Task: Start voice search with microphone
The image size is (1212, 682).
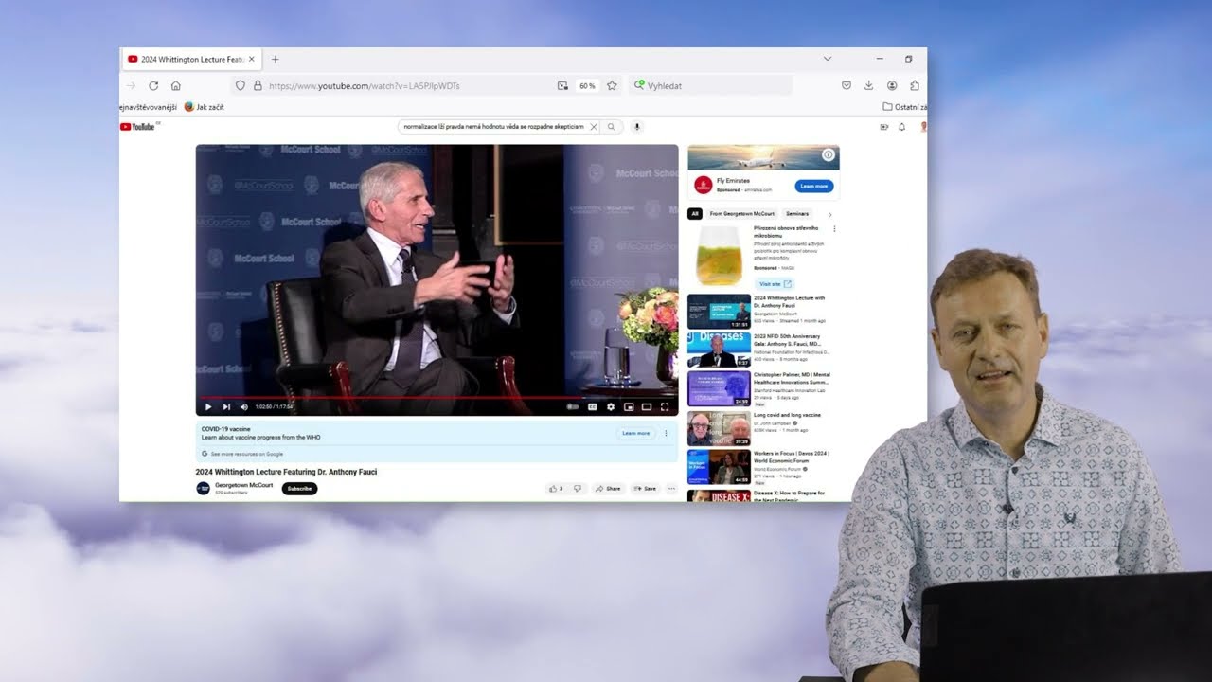Action: click(x=637, y=126)
